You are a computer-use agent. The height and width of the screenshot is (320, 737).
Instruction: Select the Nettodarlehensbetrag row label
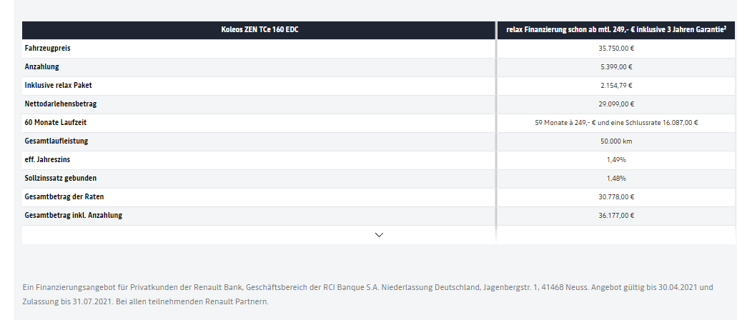[61, 104]
